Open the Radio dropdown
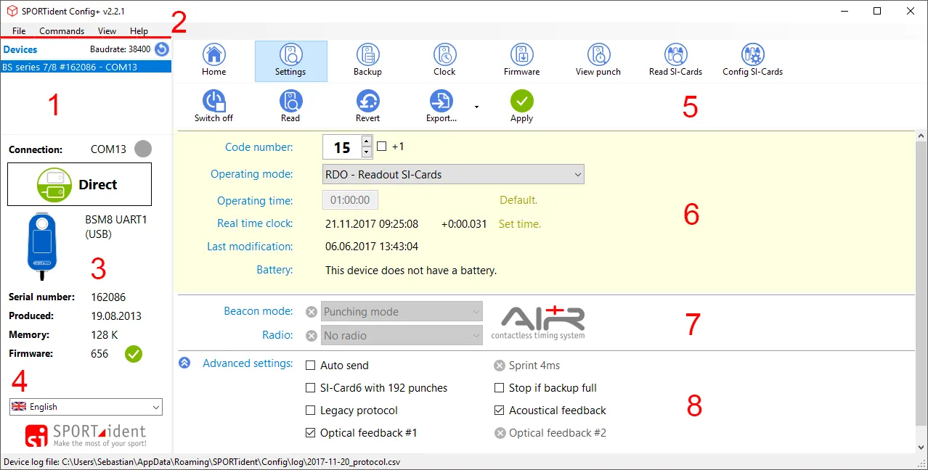928x470 pixels. coord(402,336)
